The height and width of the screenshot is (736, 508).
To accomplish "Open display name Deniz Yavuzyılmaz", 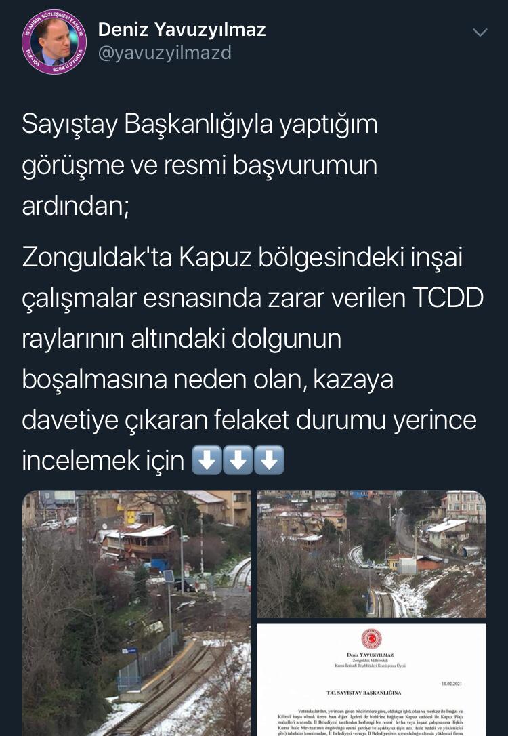I will (x=182, y=30).
